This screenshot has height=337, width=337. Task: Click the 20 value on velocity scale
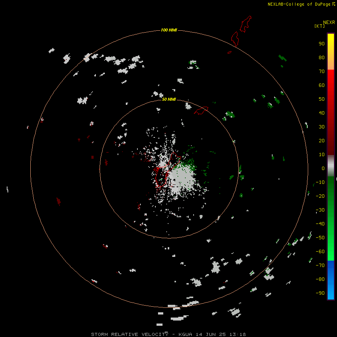tap(322, 140)
